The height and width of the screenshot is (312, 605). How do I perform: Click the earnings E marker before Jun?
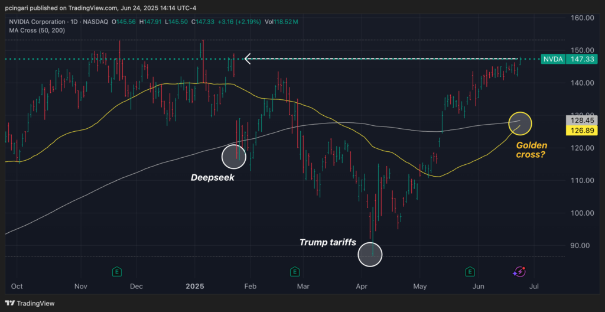click(x=470, y=272)
